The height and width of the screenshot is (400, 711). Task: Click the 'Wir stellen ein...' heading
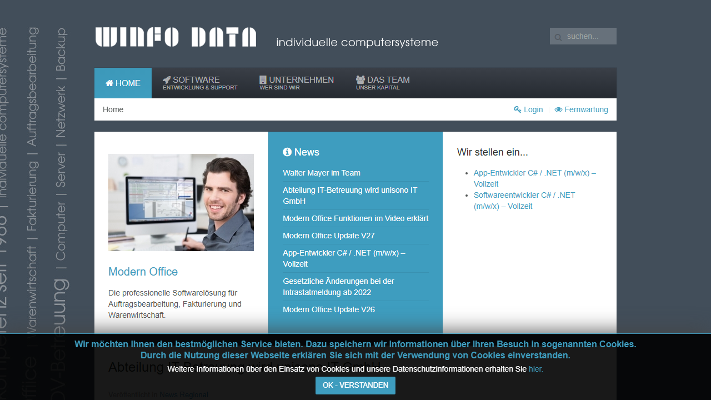click(x=493, y=152)
